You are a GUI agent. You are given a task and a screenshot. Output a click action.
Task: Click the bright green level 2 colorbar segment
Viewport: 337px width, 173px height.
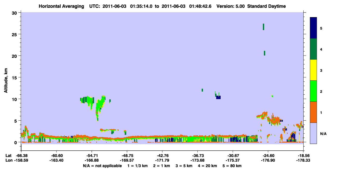[x=313, y=91]
